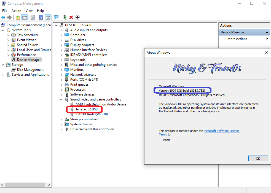Click the Performance icon

click(x=14, y=55)
